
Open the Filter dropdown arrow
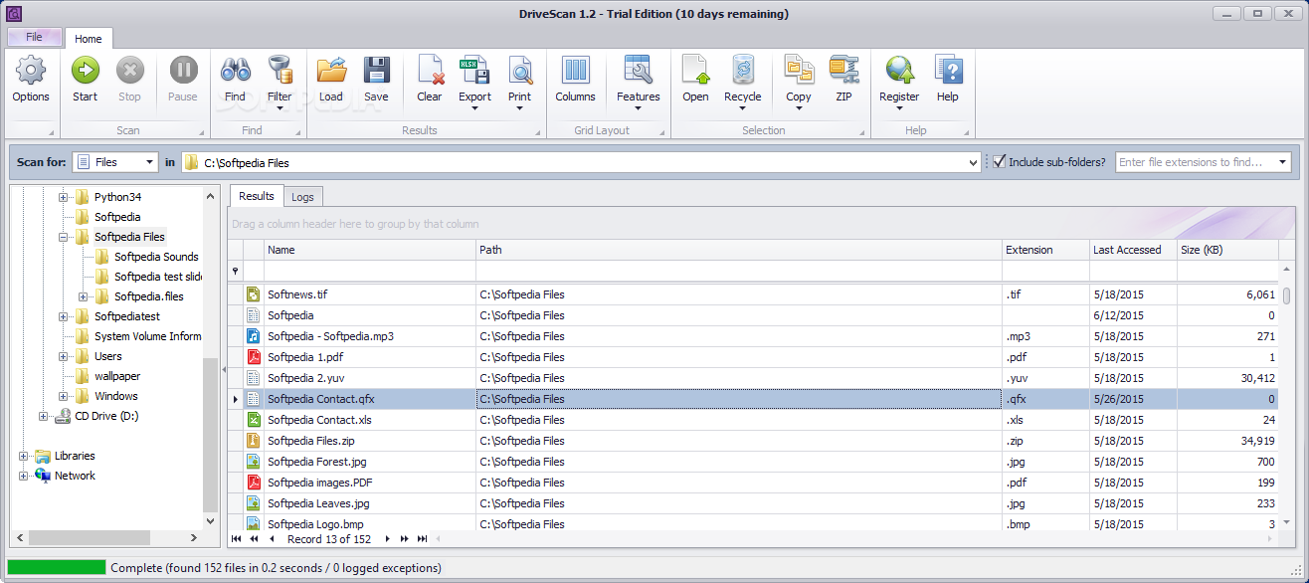coord(280,108)
